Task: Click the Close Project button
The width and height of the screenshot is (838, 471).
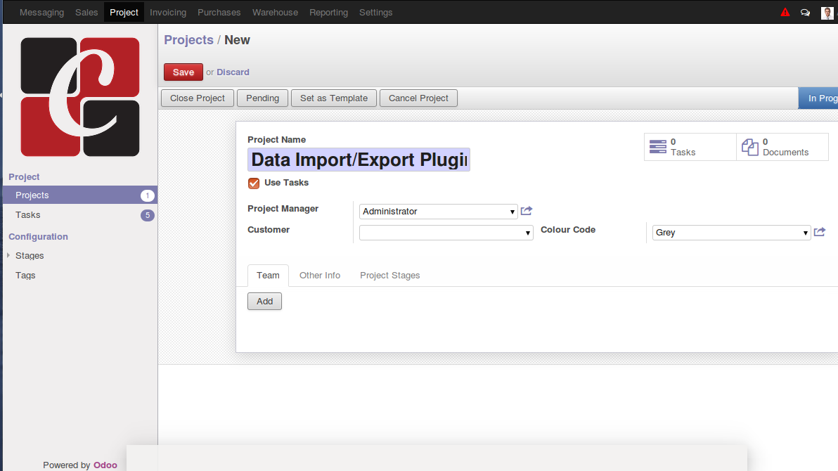Action: click(x=198, y=98)
